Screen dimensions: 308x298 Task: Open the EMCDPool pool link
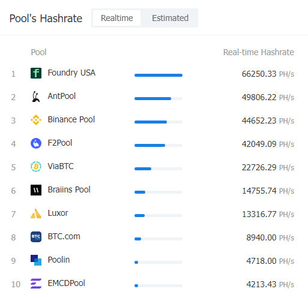click(x=66, y=283)
